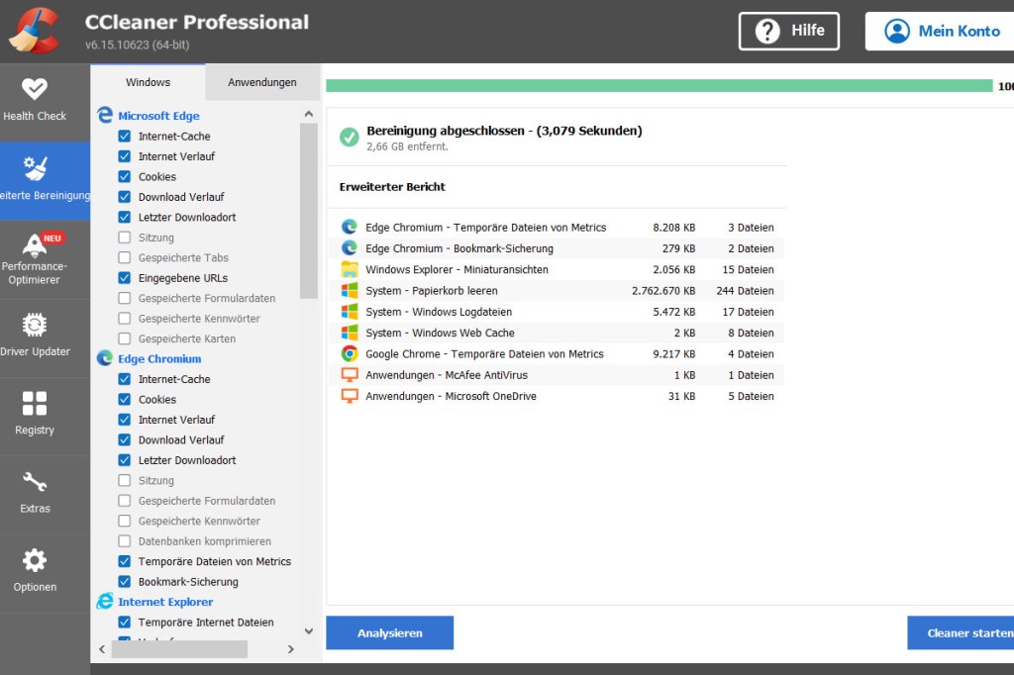Collapse the Microsoft Edge tree section

coord(158,116)
